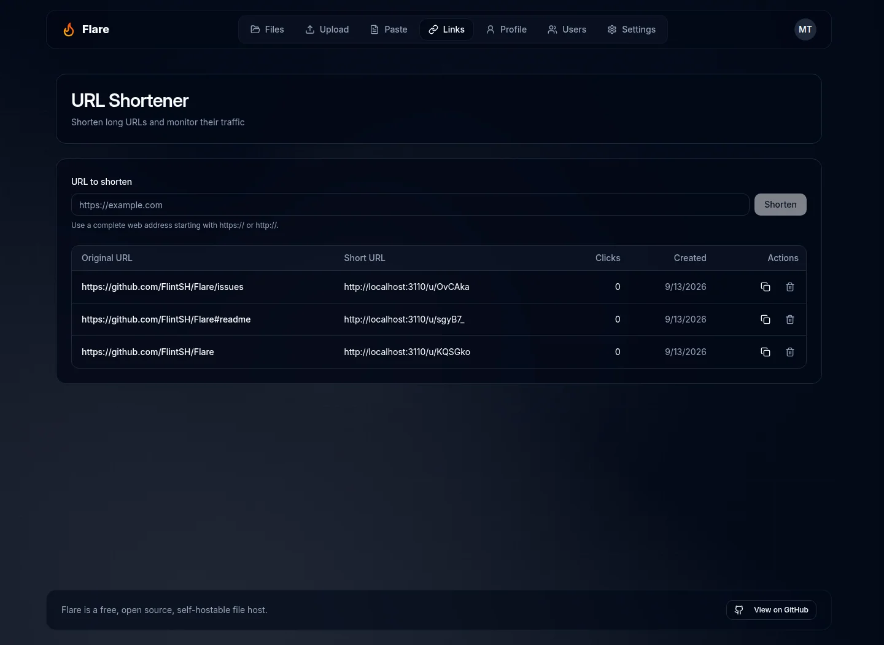The height and width of the screenshot is (645, 884).
Task: Click the Original URL column header
Action: 107,258
